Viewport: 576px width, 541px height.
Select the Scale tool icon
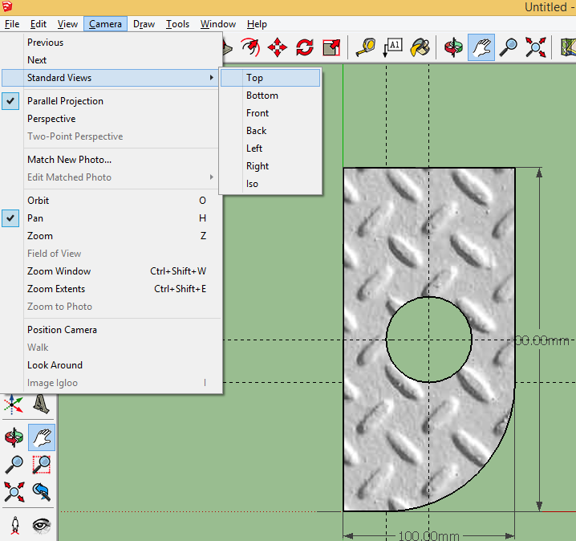[x=331, y=47]
